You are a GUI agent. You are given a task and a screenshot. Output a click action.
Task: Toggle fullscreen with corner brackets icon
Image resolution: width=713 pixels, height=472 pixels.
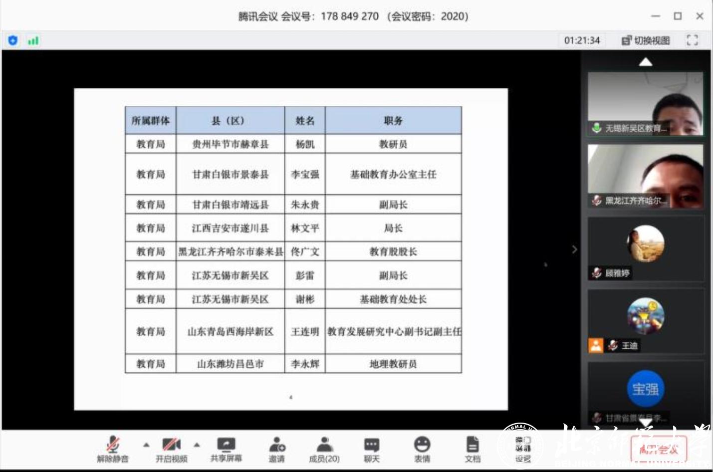[x=692, y=40]
